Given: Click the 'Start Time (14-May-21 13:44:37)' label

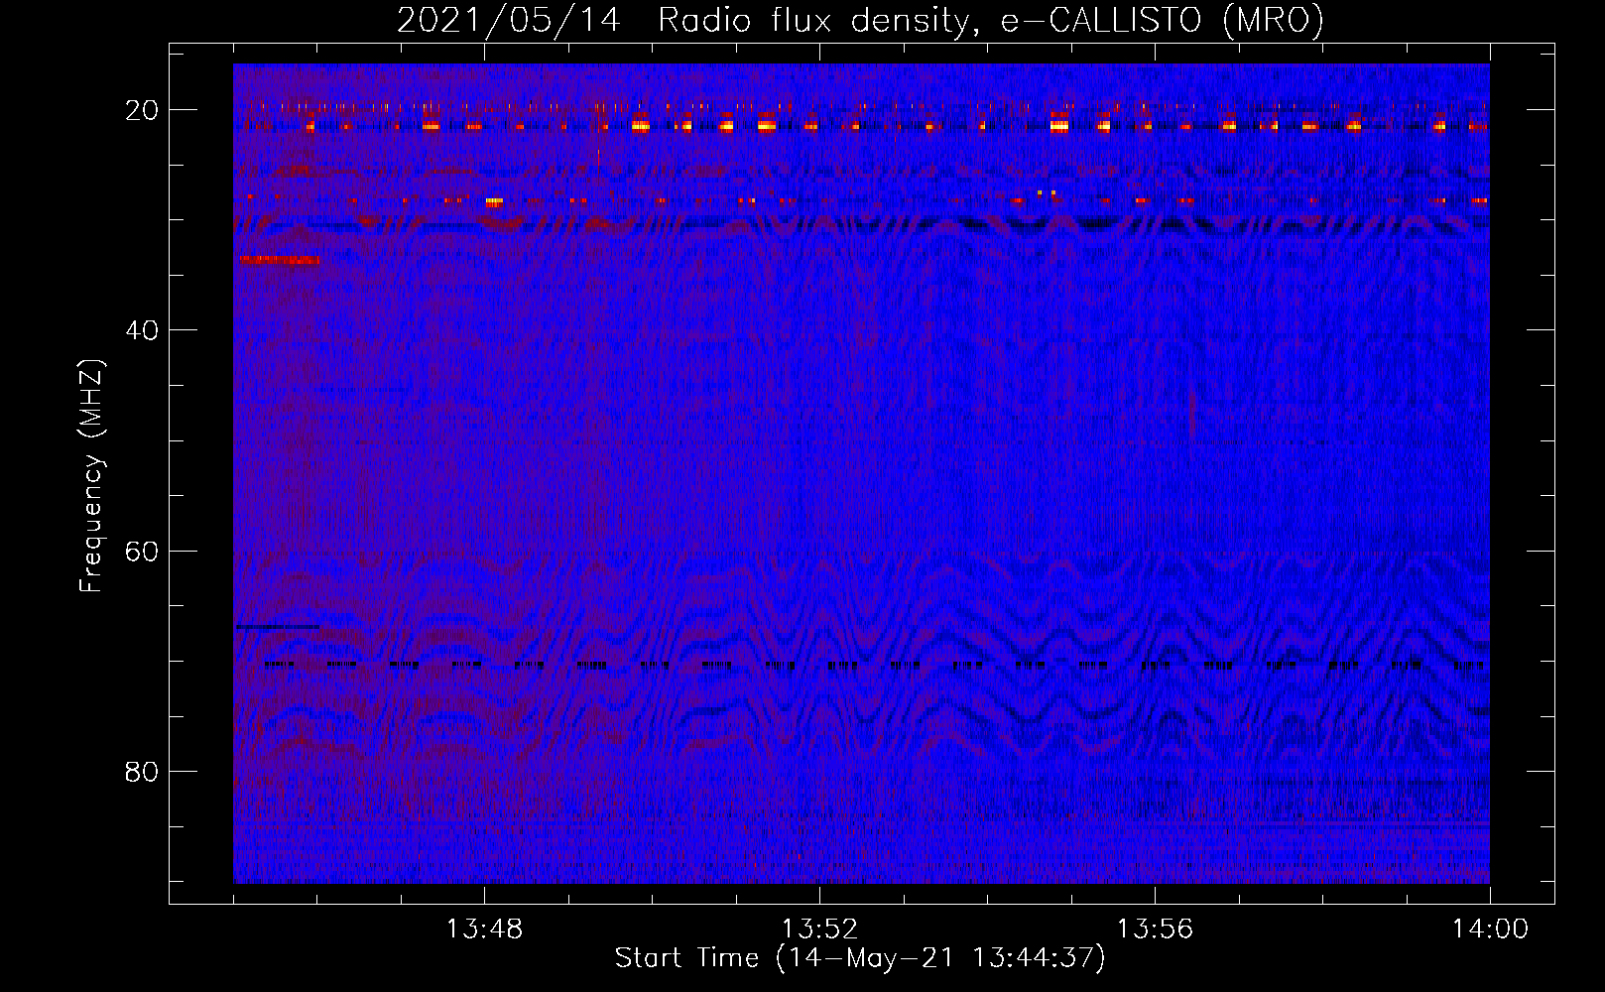Looking at the screenshot, I should (x=860, y=958).
